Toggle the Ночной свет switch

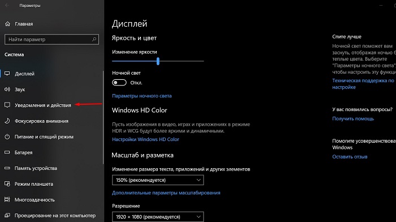(119, 83)
